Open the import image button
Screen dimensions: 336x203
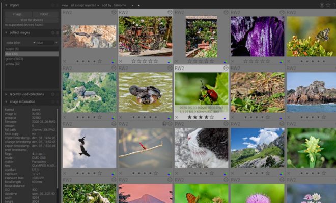pyautogui.click(x=18, y=14)
